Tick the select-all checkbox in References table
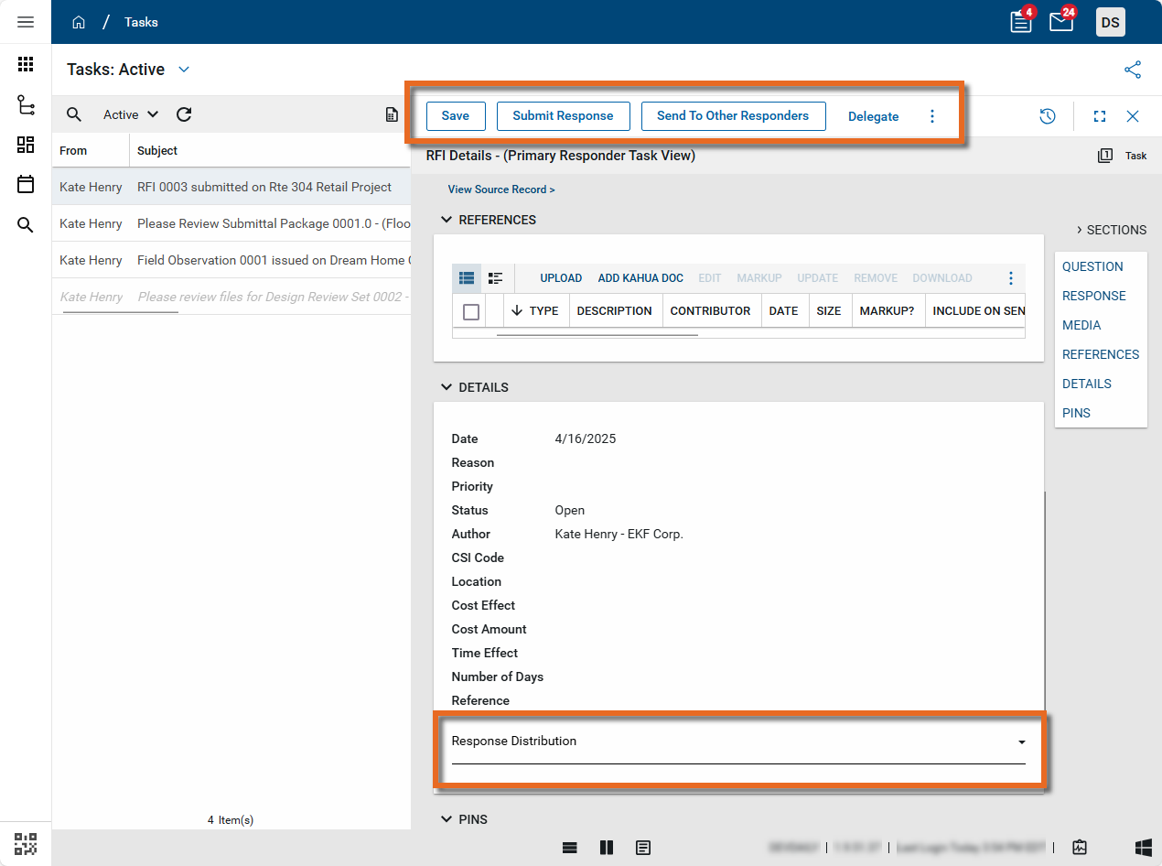The height and width of the screenshot is (866, 1162). tap(471, 312)
